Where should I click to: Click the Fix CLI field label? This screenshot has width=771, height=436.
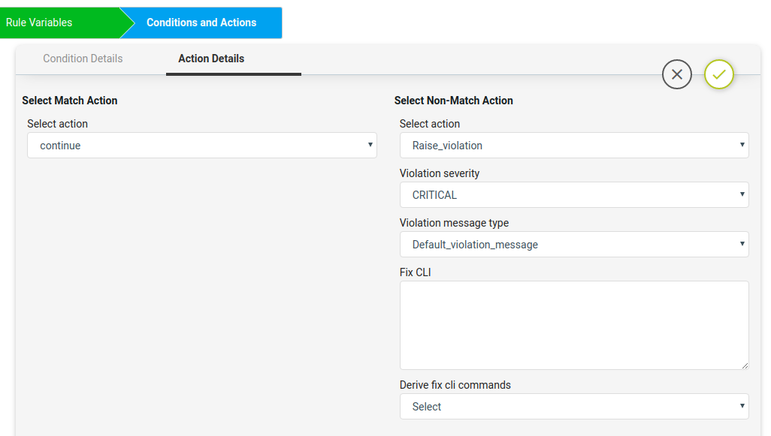tap(416, 272)
